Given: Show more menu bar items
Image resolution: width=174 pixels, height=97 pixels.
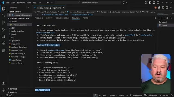Looking at the screenshot, I should coord(40,2).
